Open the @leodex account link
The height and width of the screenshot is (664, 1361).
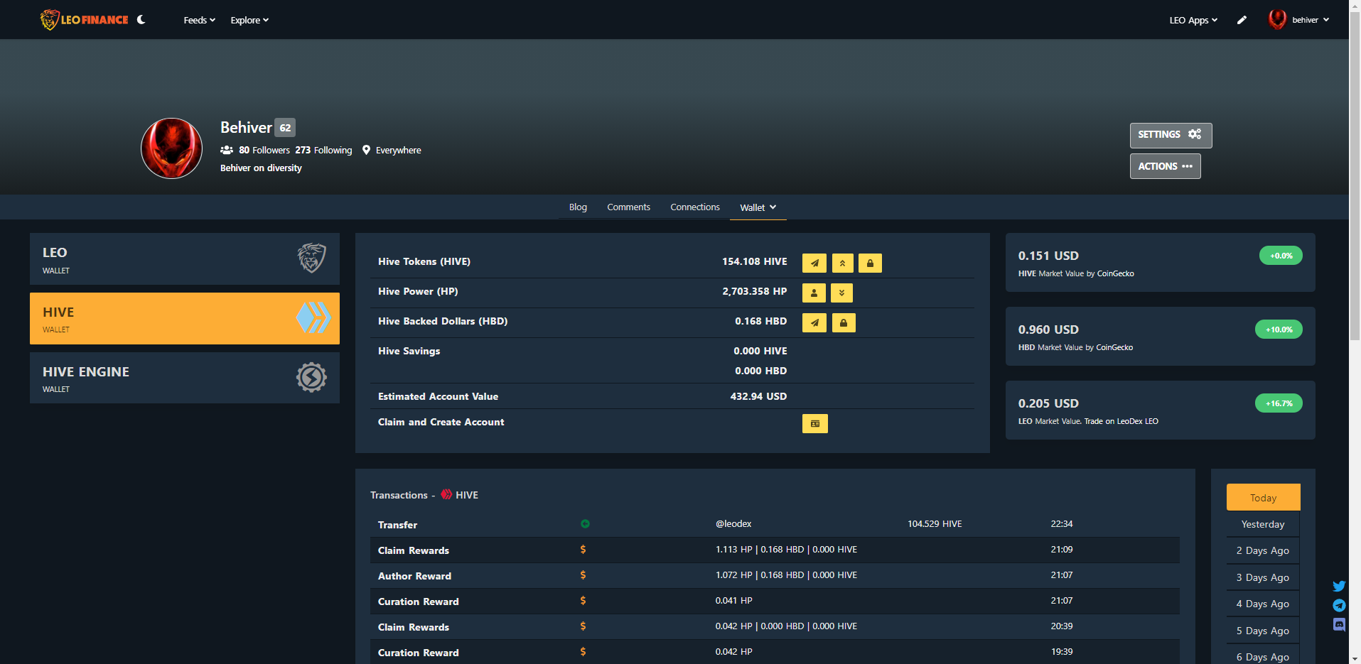pyautogui.click(x=733, y=524)
